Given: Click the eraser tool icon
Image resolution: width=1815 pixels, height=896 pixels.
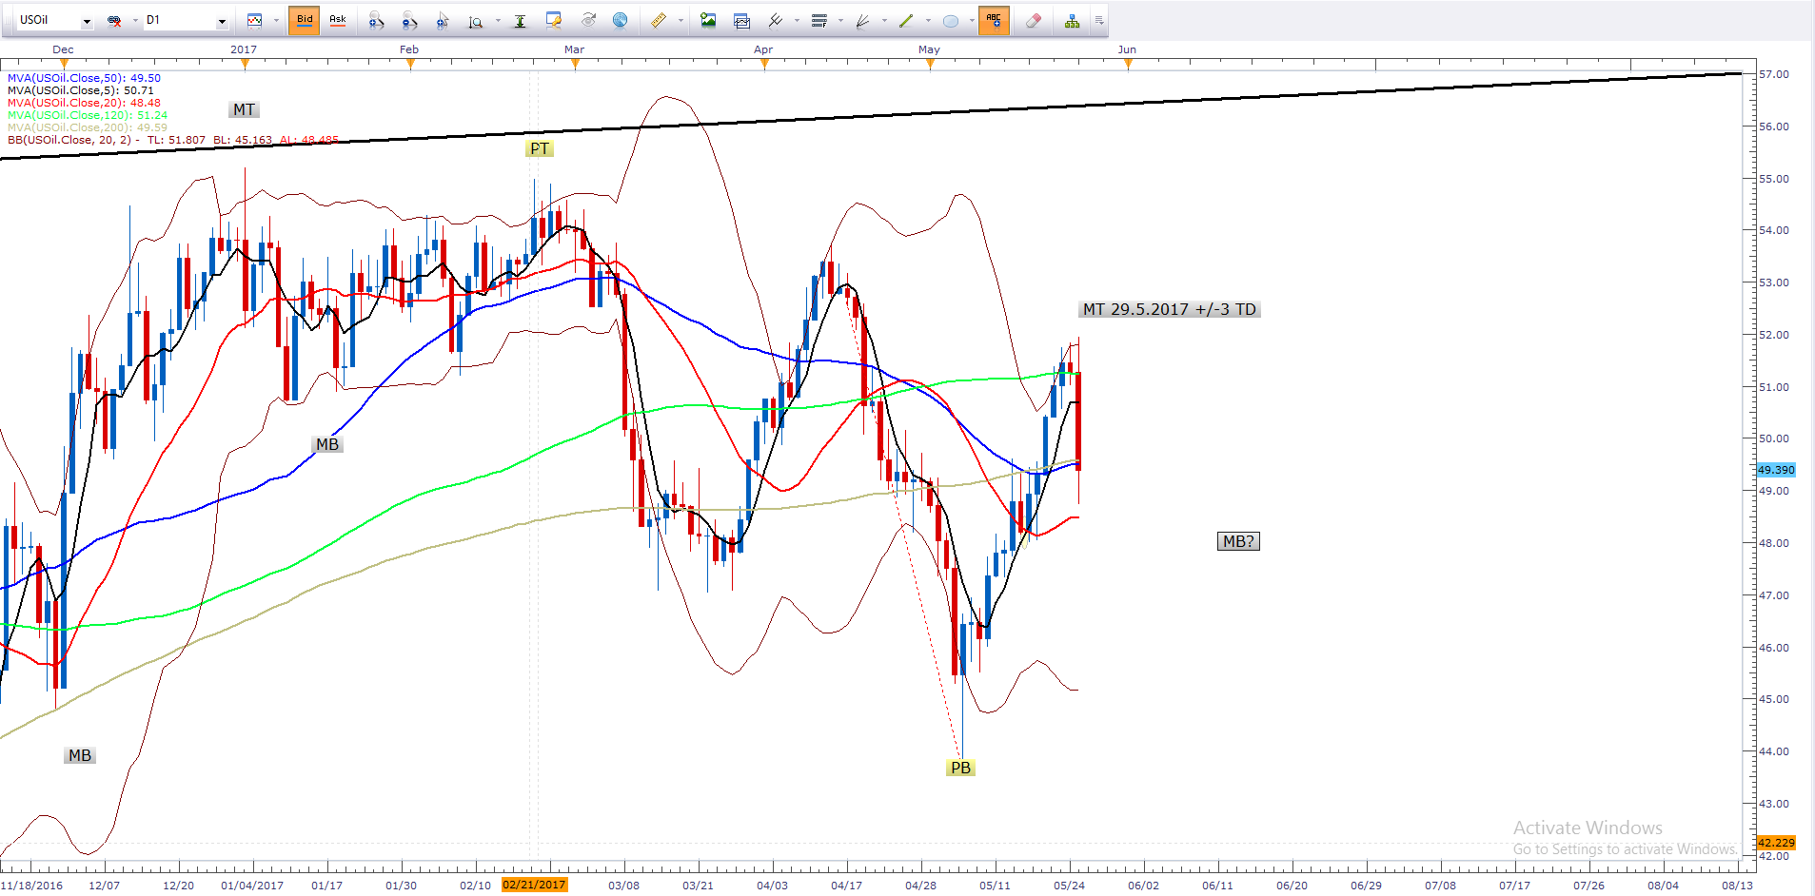Looking at the screenshot, I should tap(1033, 20).
